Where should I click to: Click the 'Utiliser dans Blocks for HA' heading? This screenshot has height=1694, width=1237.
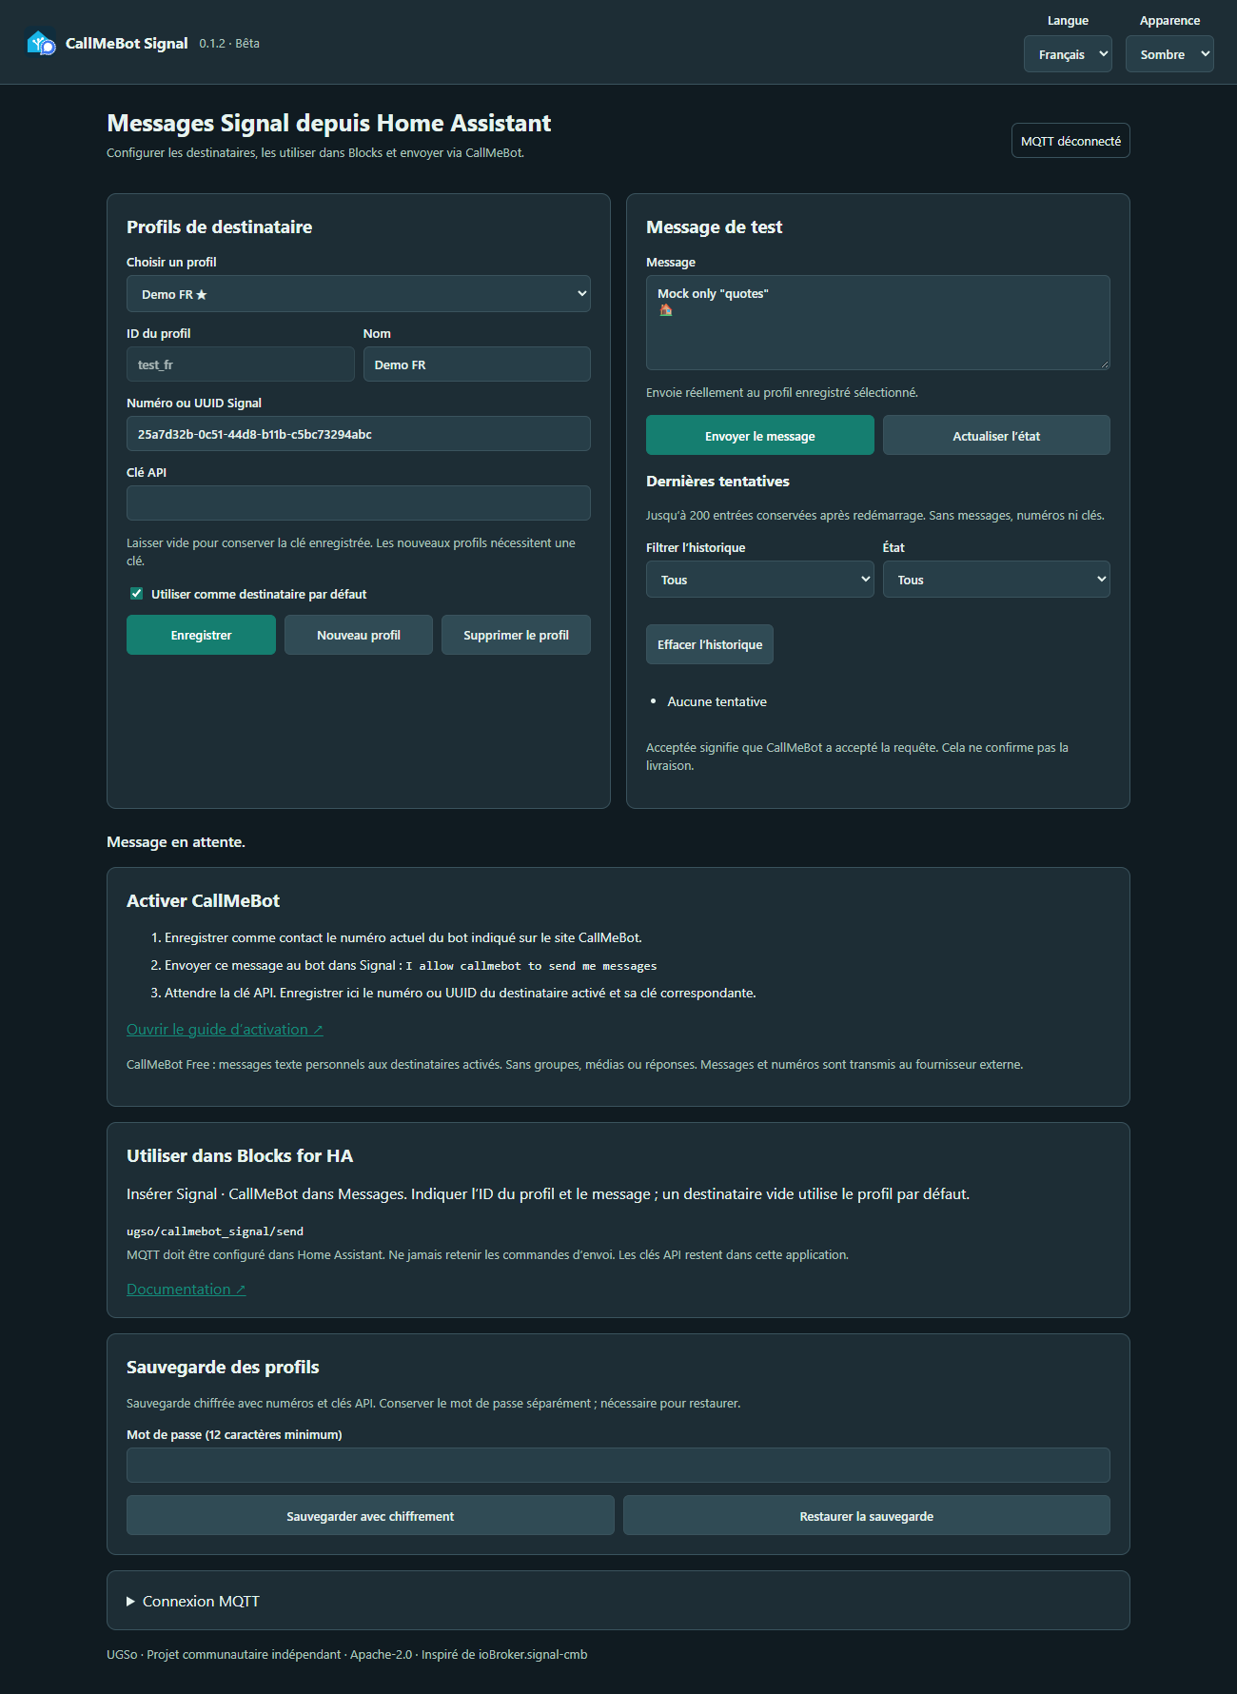[x=240, y=1155]
